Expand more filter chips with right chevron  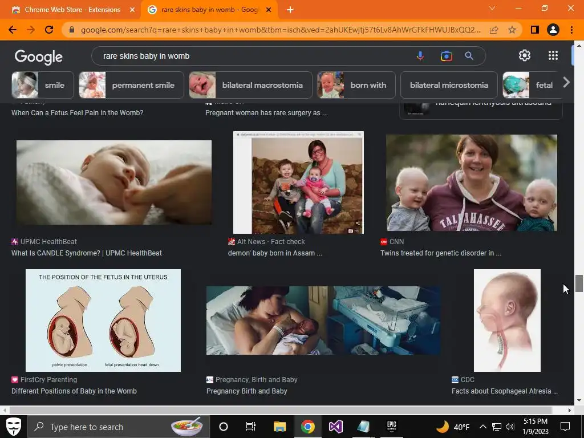[566, 82]
